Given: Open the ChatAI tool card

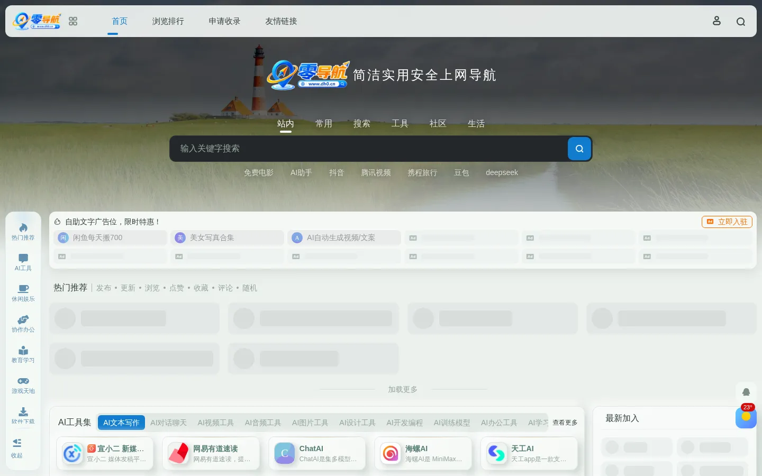Looking at the screenshot, I should point(317,453).
